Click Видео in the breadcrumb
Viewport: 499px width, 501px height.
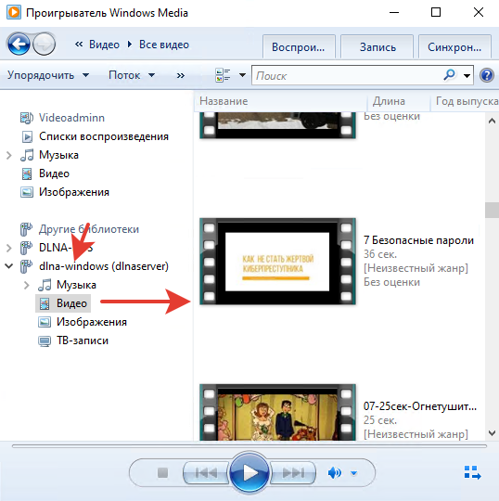pyautogui.click(x=104, y=45)
